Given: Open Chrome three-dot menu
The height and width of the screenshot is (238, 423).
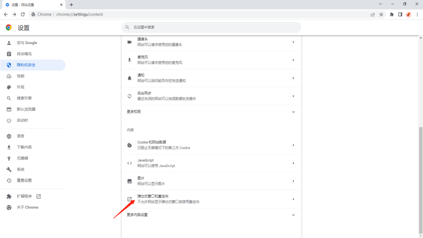Looking at the screenshot, I should click(417, 15).
